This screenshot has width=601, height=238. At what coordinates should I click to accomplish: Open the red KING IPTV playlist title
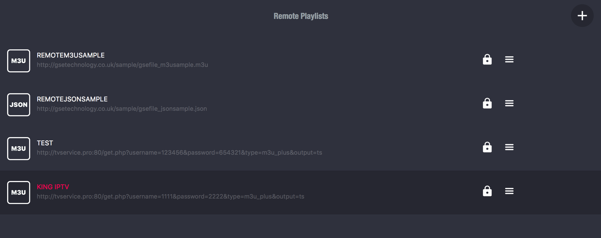point(53,187)
